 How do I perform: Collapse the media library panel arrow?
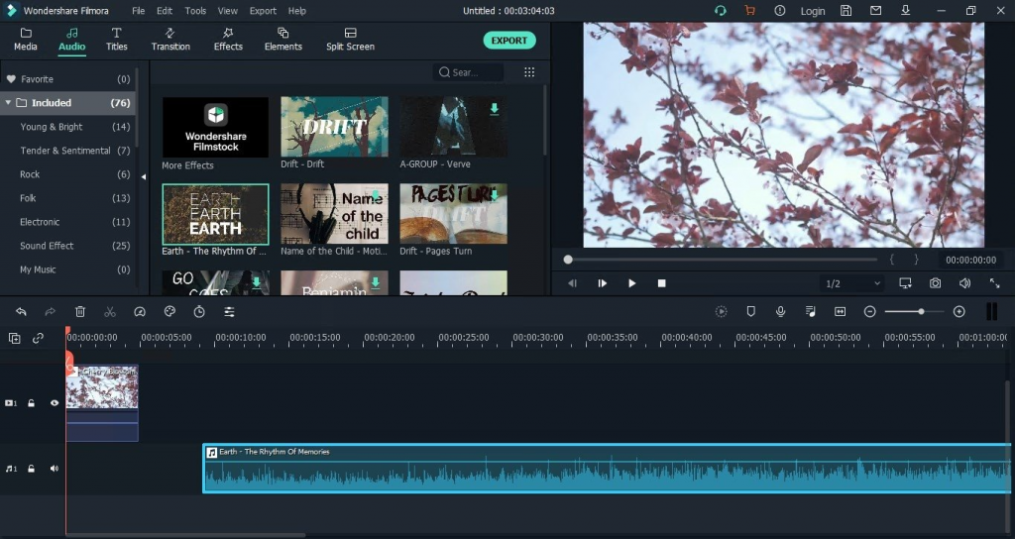click(143, 177)
